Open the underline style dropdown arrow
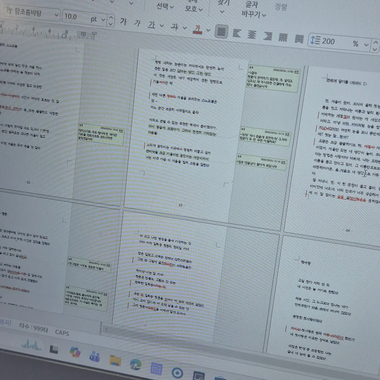The image size is (380, 380). pyautogui.click(x=161, y=26)
